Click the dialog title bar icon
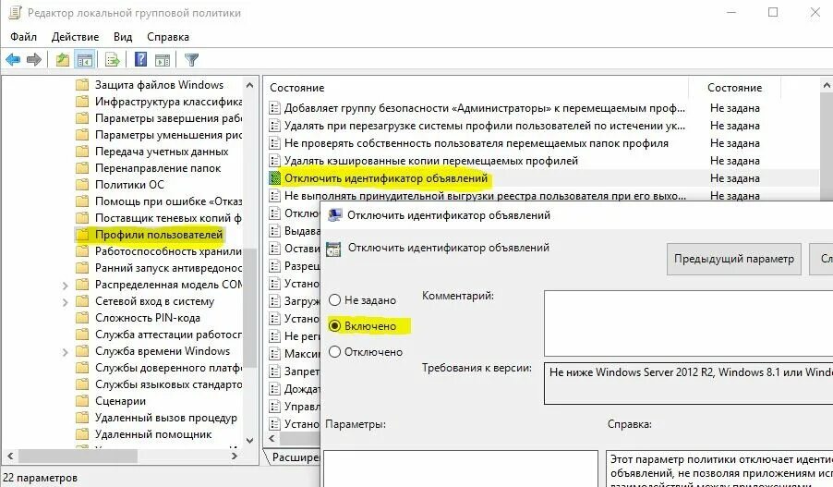833x487 pixels. [334, 215]
